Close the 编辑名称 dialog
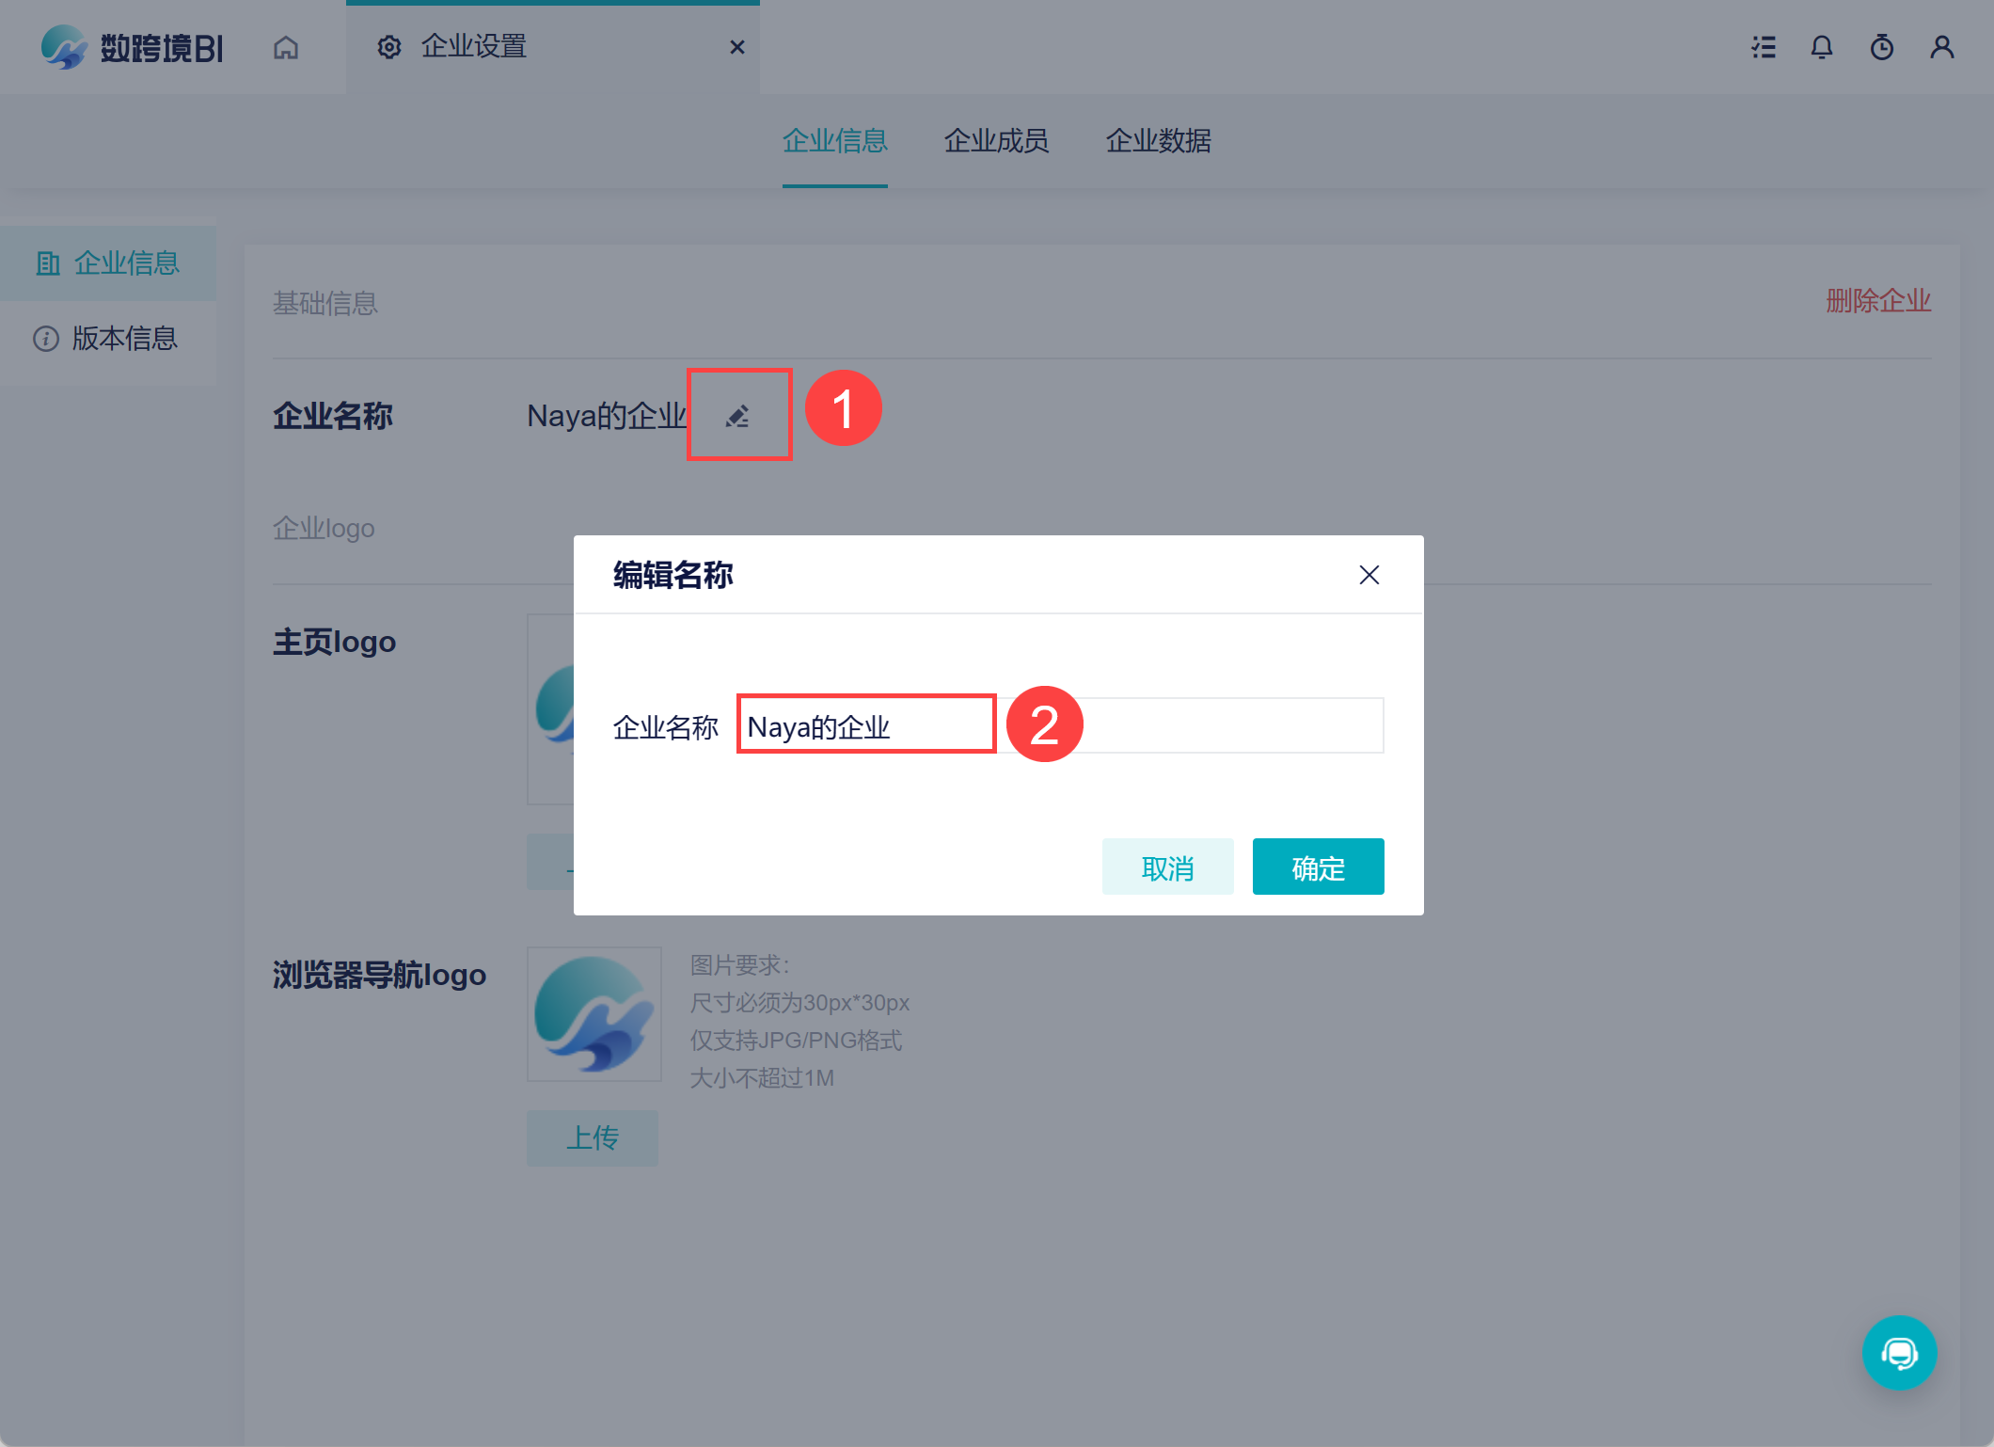 pos(1369,575)
